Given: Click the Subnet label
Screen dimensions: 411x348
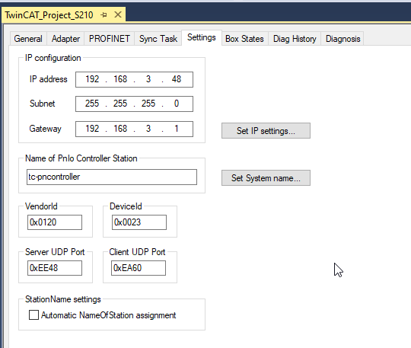Looking at the screenshot, I should [42, 104].
